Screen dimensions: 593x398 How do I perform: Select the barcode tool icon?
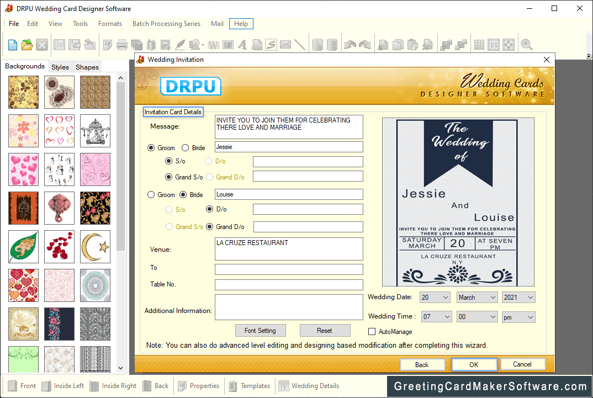coord(228,45)
